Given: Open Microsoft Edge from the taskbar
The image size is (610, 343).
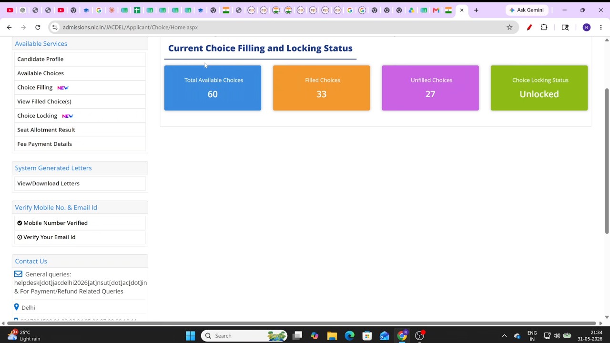Looking at the screenshot, I should pos(349,336).
